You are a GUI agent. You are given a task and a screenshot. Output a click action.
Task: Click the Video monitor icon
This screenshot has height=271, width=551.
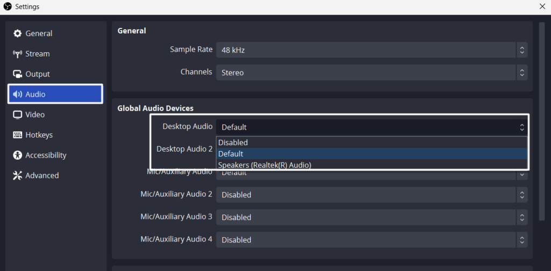click(17, 115)
